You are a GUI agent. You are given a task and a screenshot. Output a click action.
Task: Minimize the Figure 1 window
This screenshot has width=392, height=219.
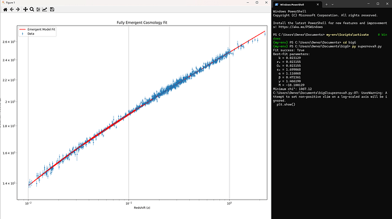[248, 2]
